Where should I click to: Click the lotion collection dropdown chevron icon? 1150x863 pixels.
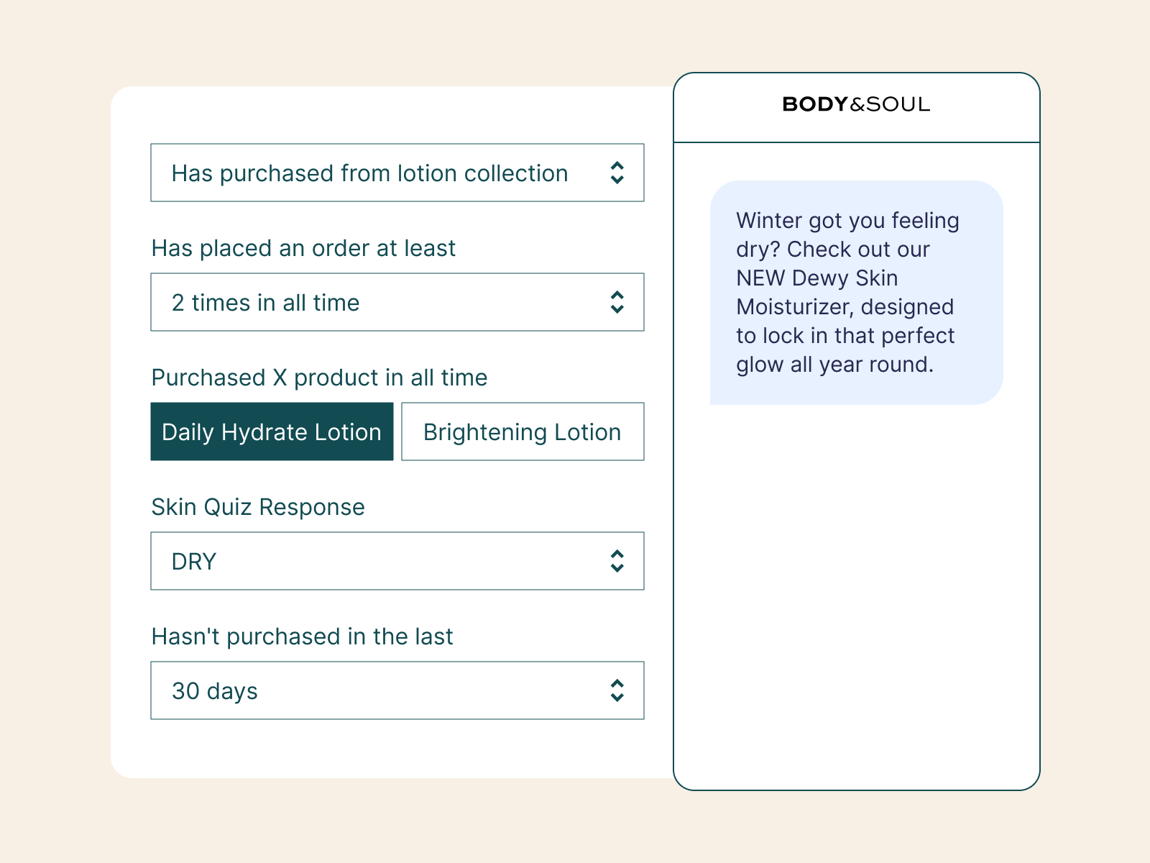coord(617,173)
